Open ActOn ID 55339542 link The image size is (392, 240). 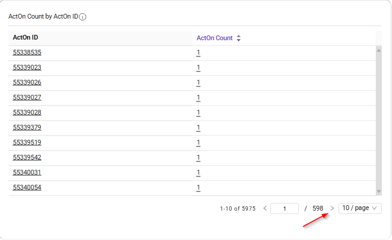pyautogui.click(x=27, y=158)
